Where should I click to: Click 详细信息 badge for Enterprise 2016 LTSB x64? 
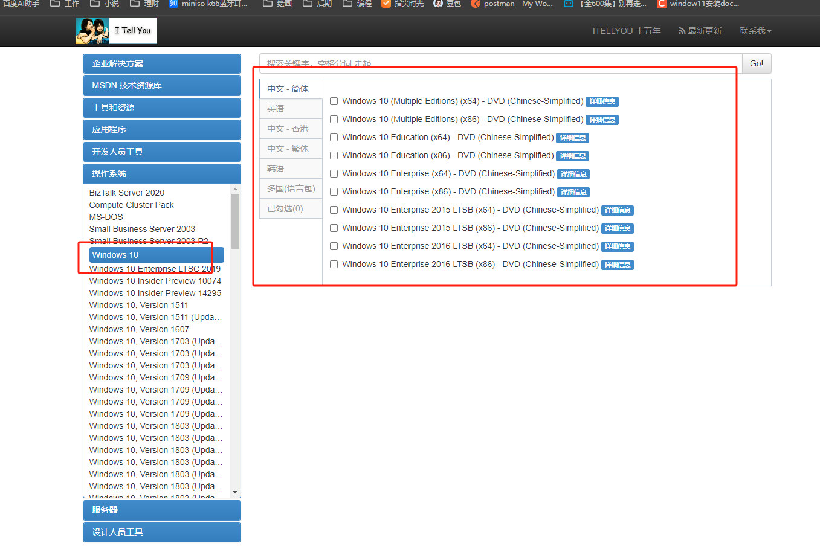(618, 246)
